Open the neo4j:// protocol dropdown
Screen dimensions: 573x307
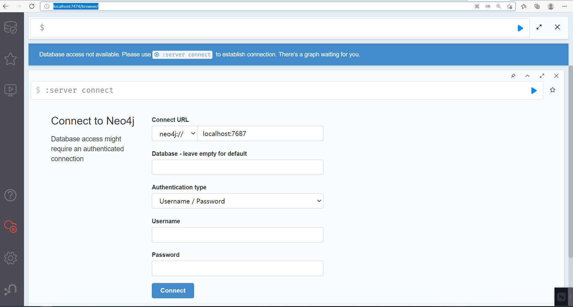click(175, 134)
